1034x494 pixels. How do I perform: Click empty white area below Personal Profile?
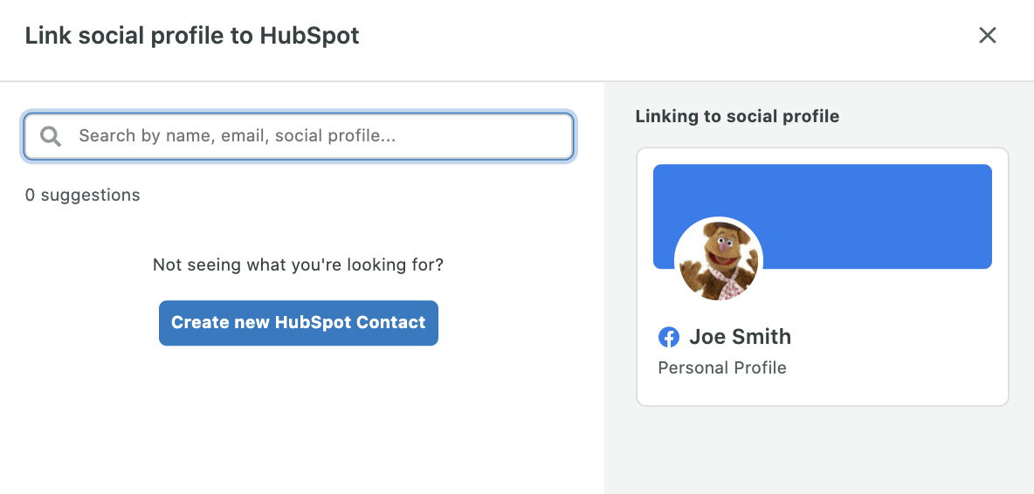coord(823,391)
